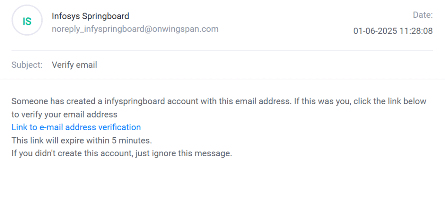445x207 pixels.
Task: Click the click the link below phrase
Action: point(389,101)
